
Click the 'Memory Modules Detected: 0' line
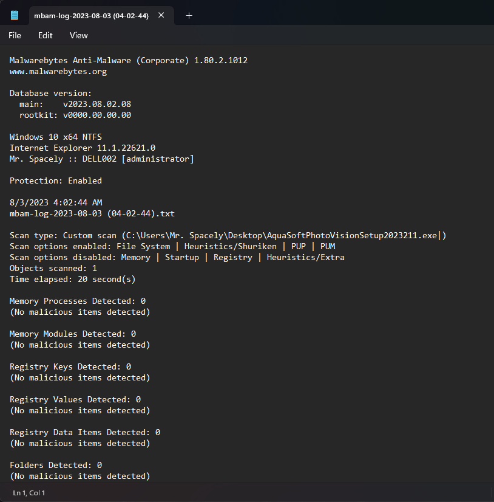[x=73, y=334]
